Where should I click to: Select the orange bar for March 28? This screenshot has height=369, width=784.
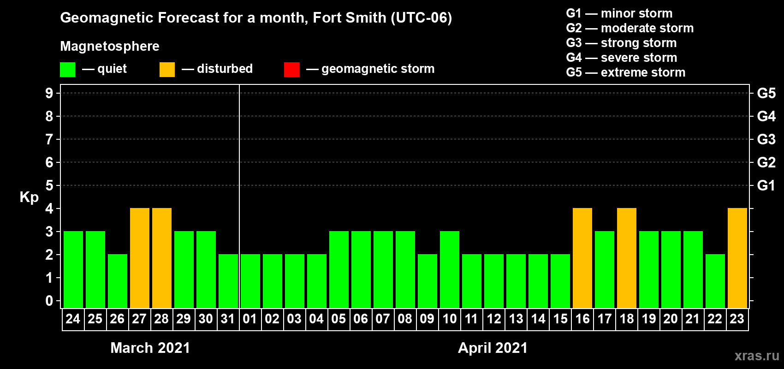pos(162,258)
